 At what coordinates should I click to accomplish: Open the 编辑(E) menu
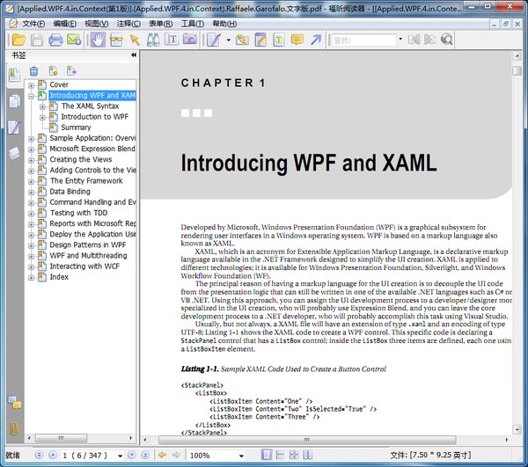click(x=64, y=24)
